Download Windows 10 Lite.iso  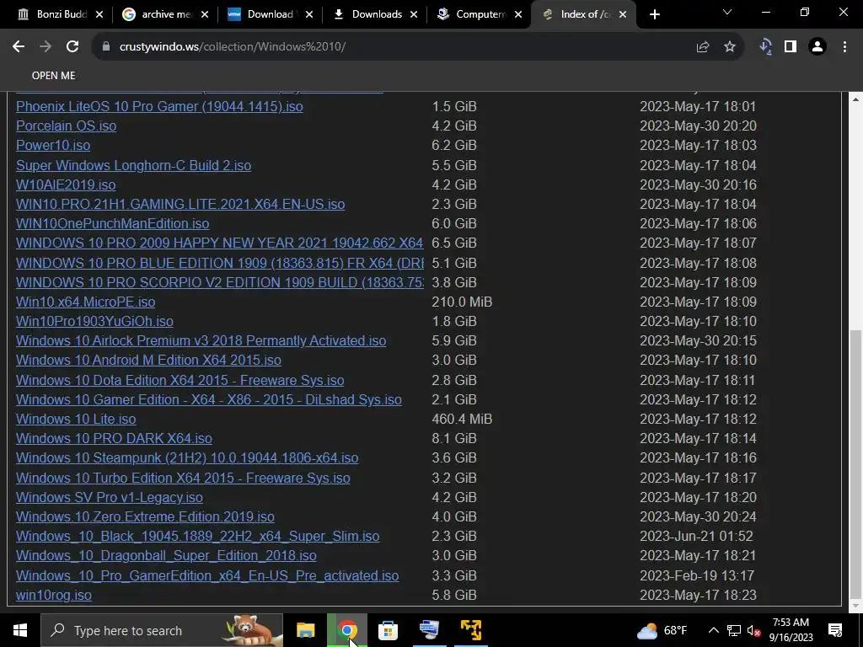tap(76, 420)
